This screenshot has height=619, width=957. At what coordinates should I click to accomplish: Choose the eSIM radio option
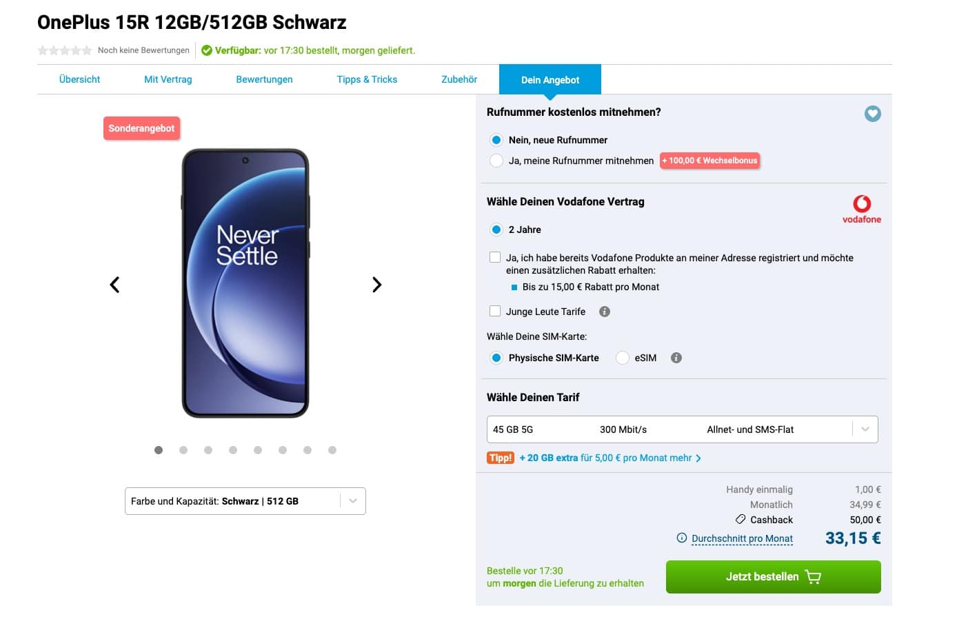coord(623,358)
